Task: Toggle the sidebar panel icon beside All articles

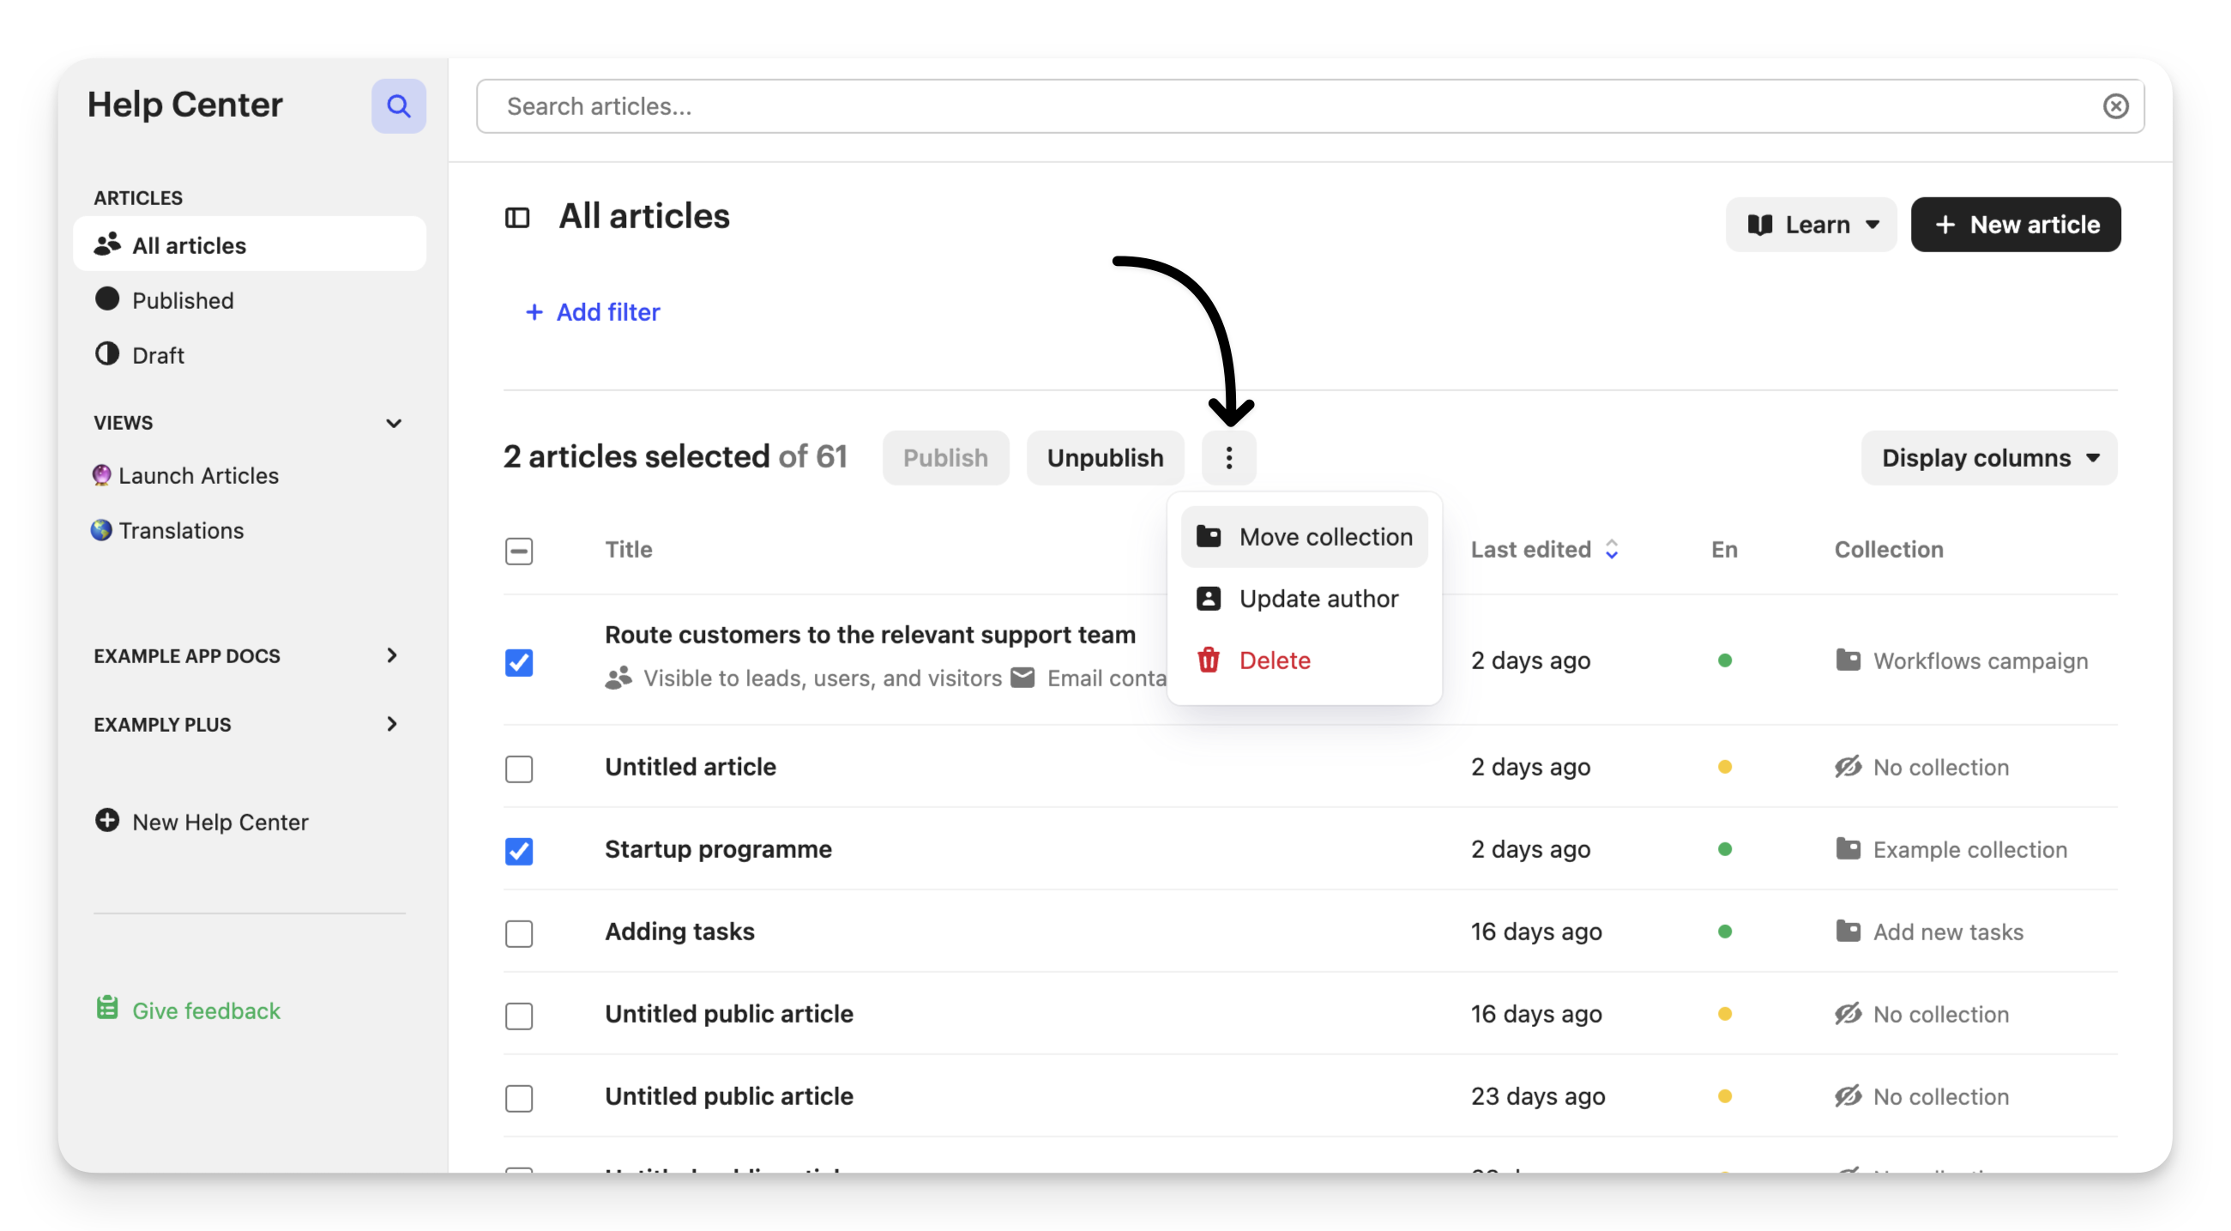Action: pos(517,217)
